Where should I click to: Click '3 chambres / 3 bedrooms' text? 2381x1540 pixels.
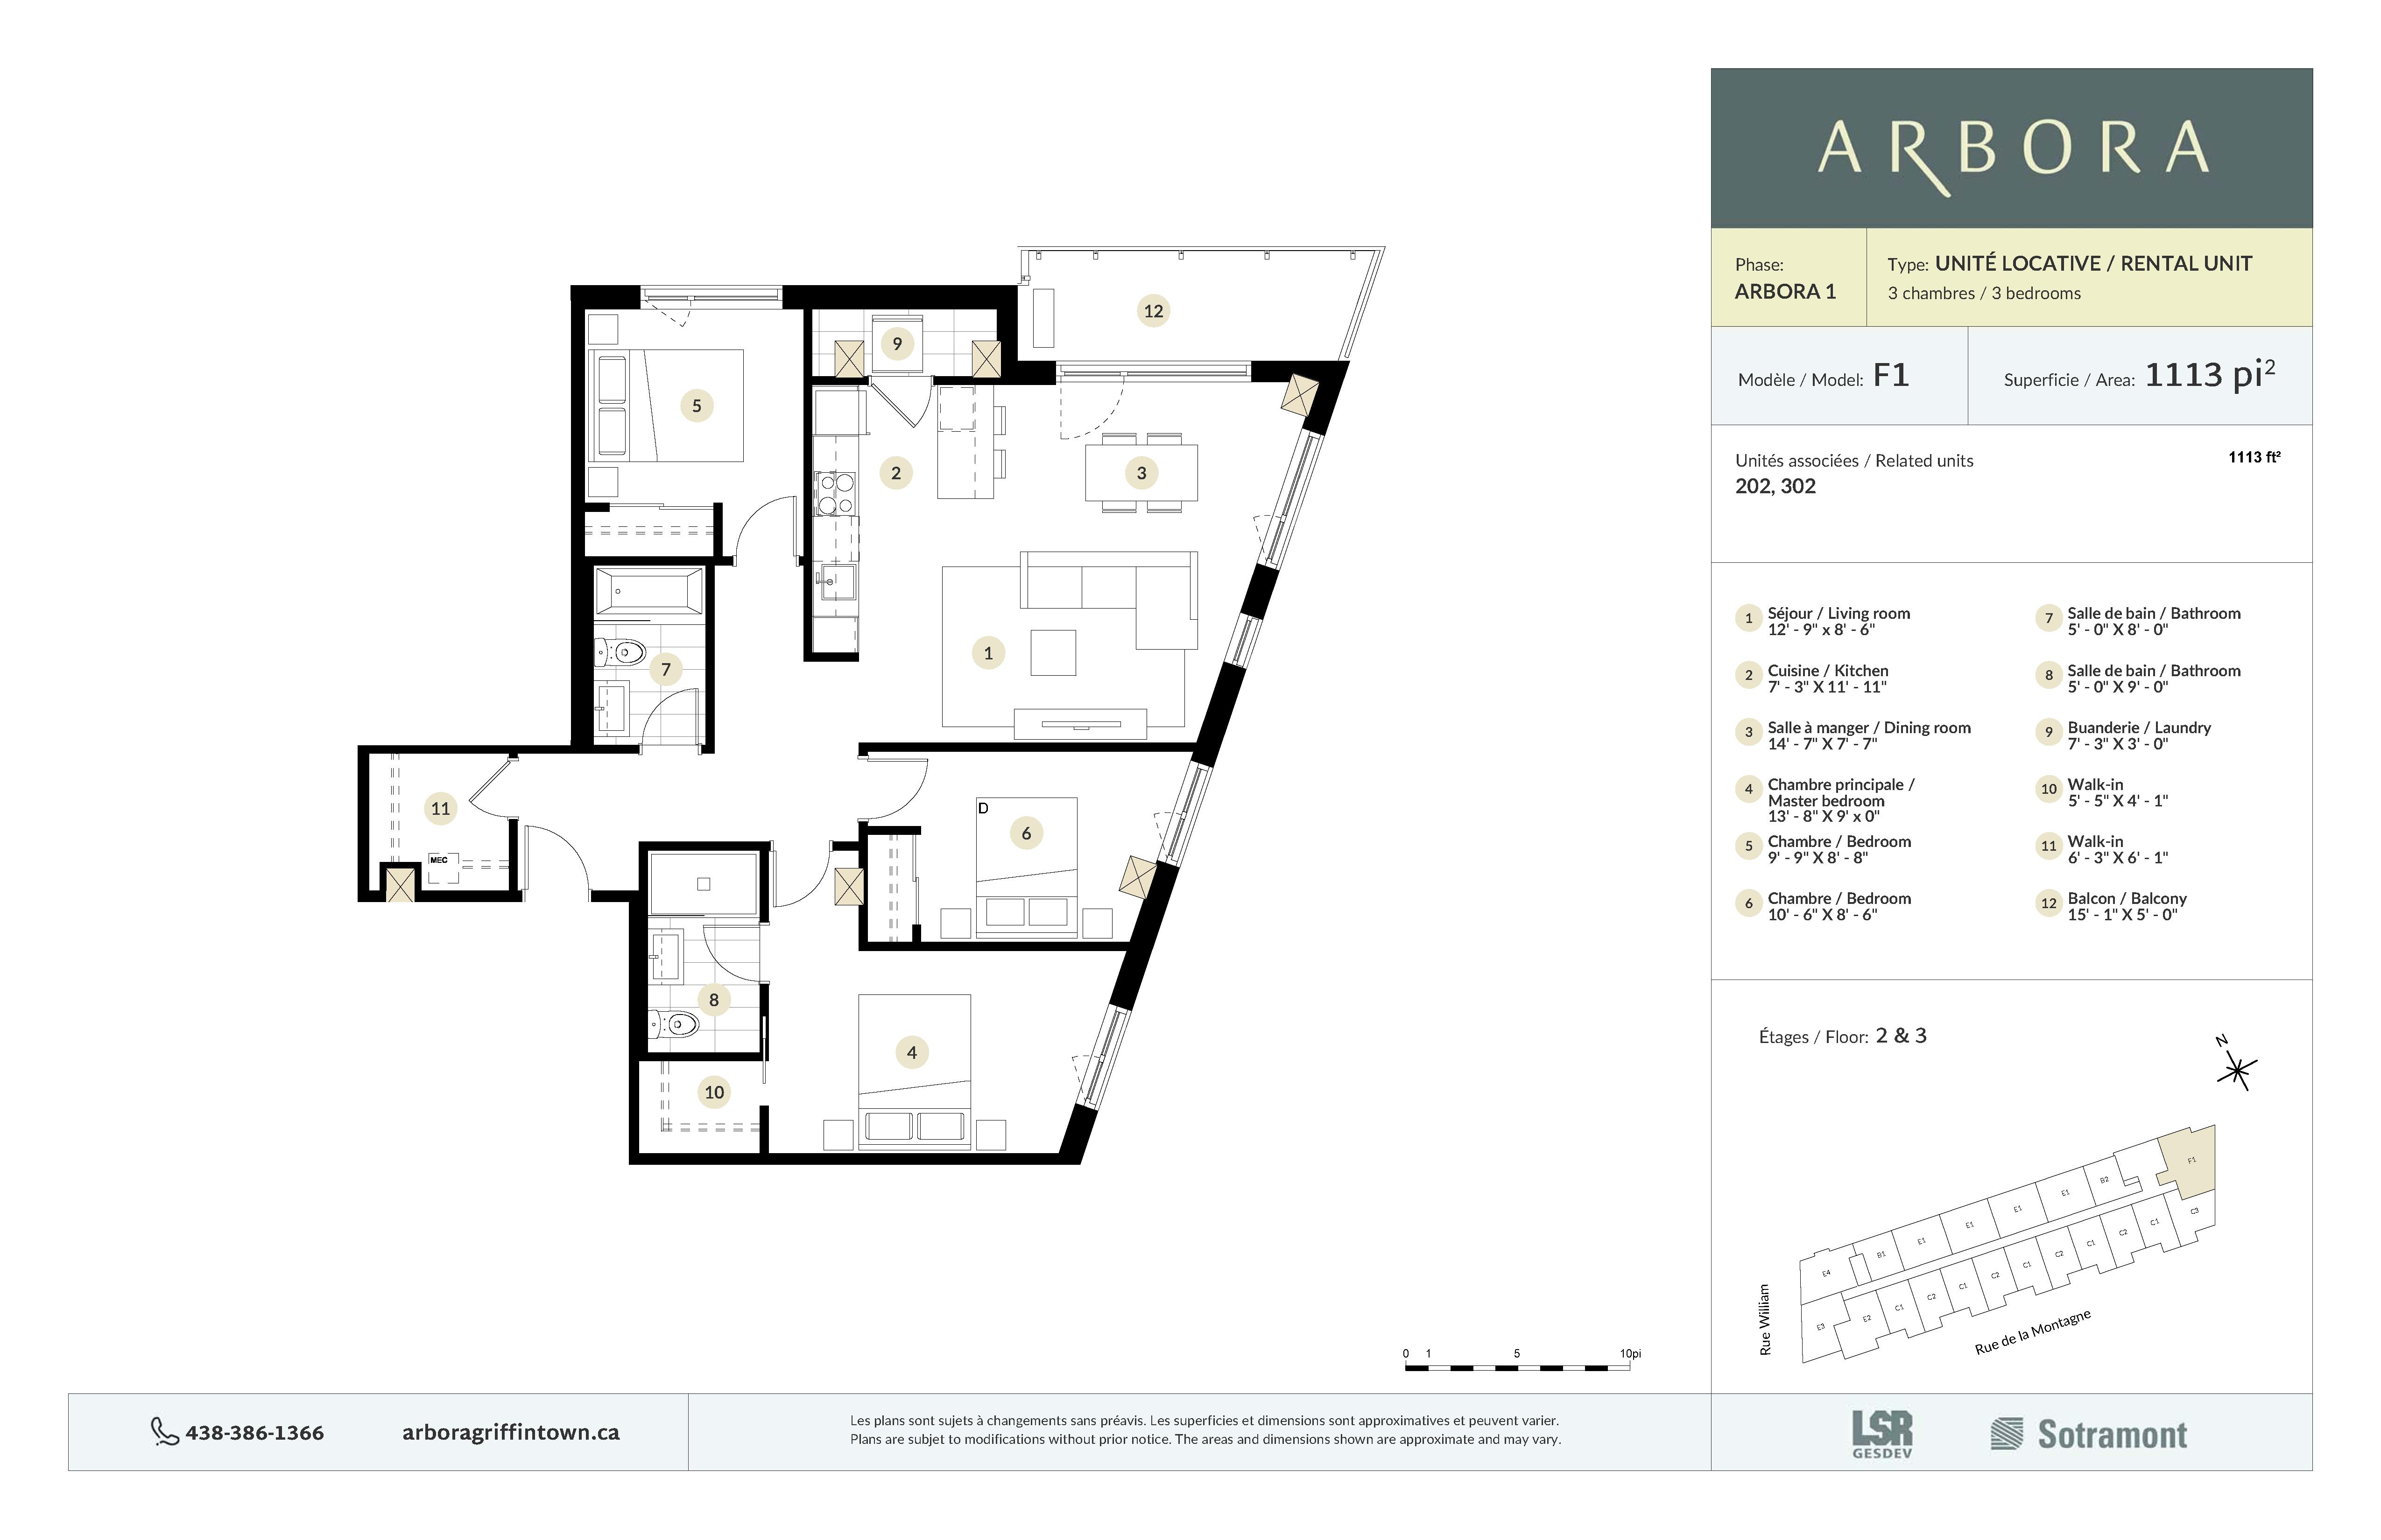1984,293
